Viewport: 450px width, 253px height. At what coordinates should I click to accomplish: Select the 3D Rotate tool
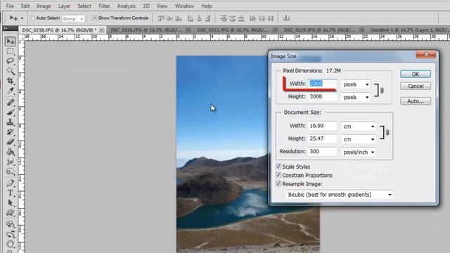[x=11, y=224]
